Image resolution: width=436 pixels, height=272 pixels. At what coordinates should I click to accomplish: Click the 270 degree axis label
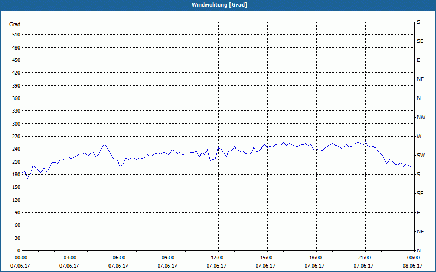coord(16,137)
